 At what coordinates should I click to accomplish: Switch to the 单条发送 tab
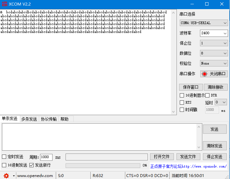[10, 119]
